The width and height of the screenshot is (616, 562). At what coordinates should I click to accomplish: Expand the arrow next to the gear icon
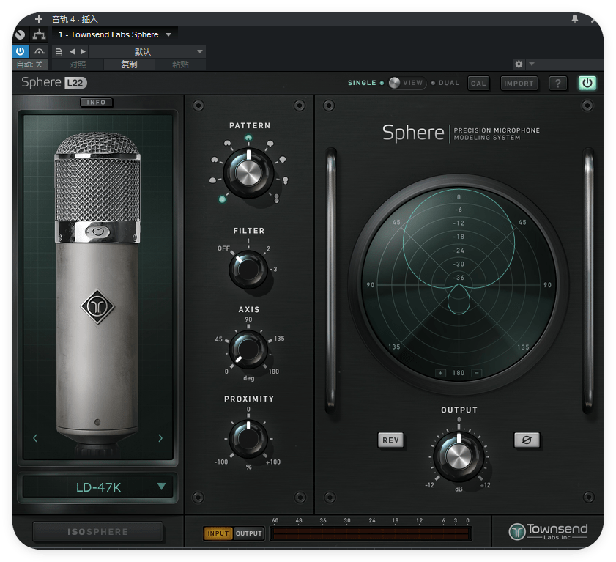click(532, 64)
